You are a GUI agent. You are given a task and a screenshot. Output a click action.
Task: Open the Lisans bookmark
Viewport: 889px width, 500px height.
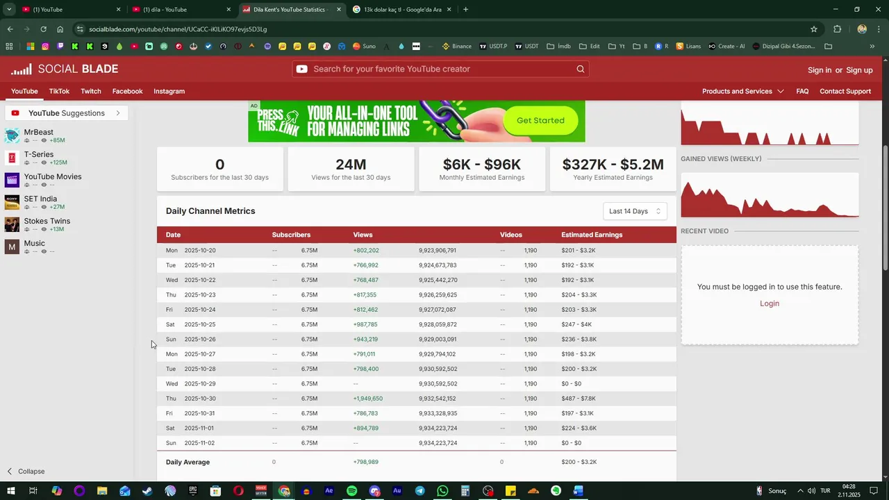click(x=688, y=47)
